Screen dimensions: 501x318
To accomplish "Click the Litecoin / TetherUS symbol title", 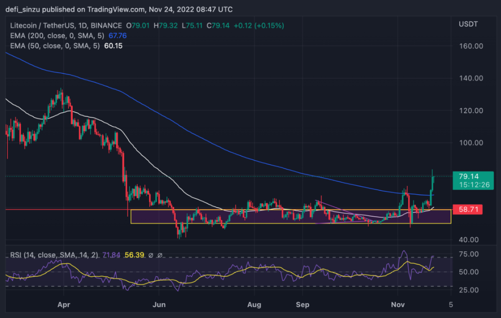I will pyautogui.click(x=66, y=26).
